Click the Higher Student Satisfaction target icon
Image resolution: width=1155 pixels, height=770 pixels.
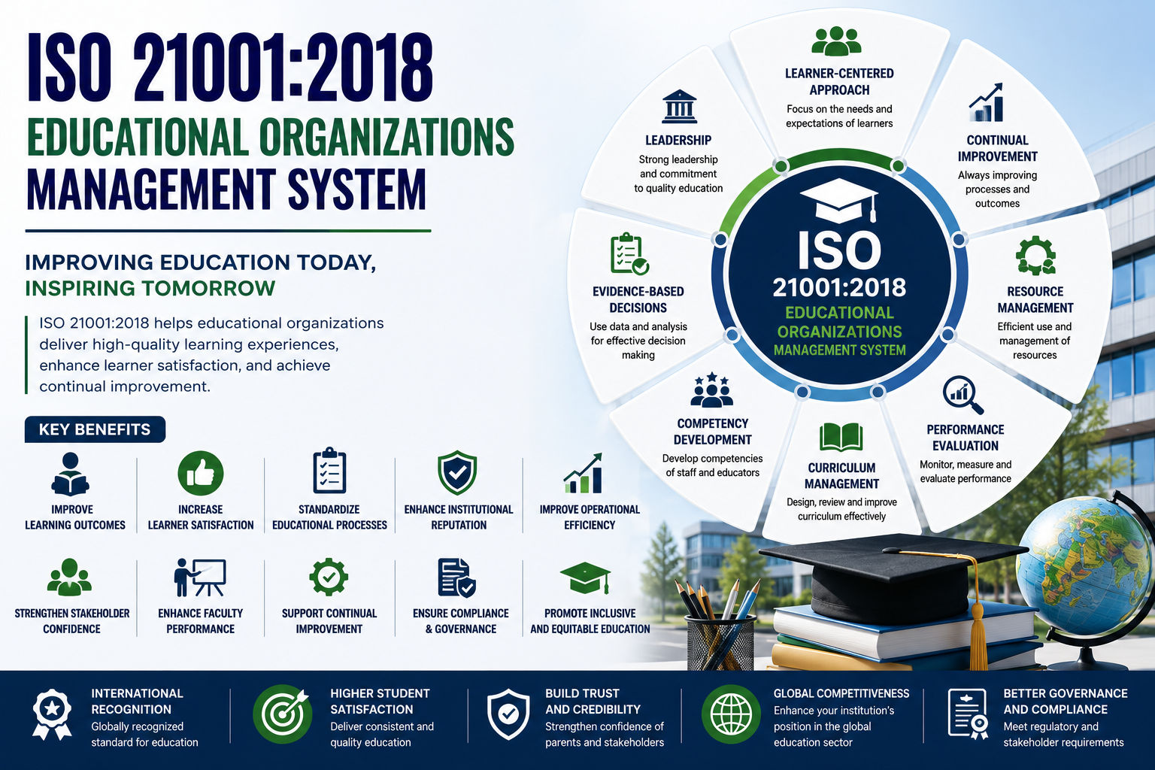coord(281,714)
